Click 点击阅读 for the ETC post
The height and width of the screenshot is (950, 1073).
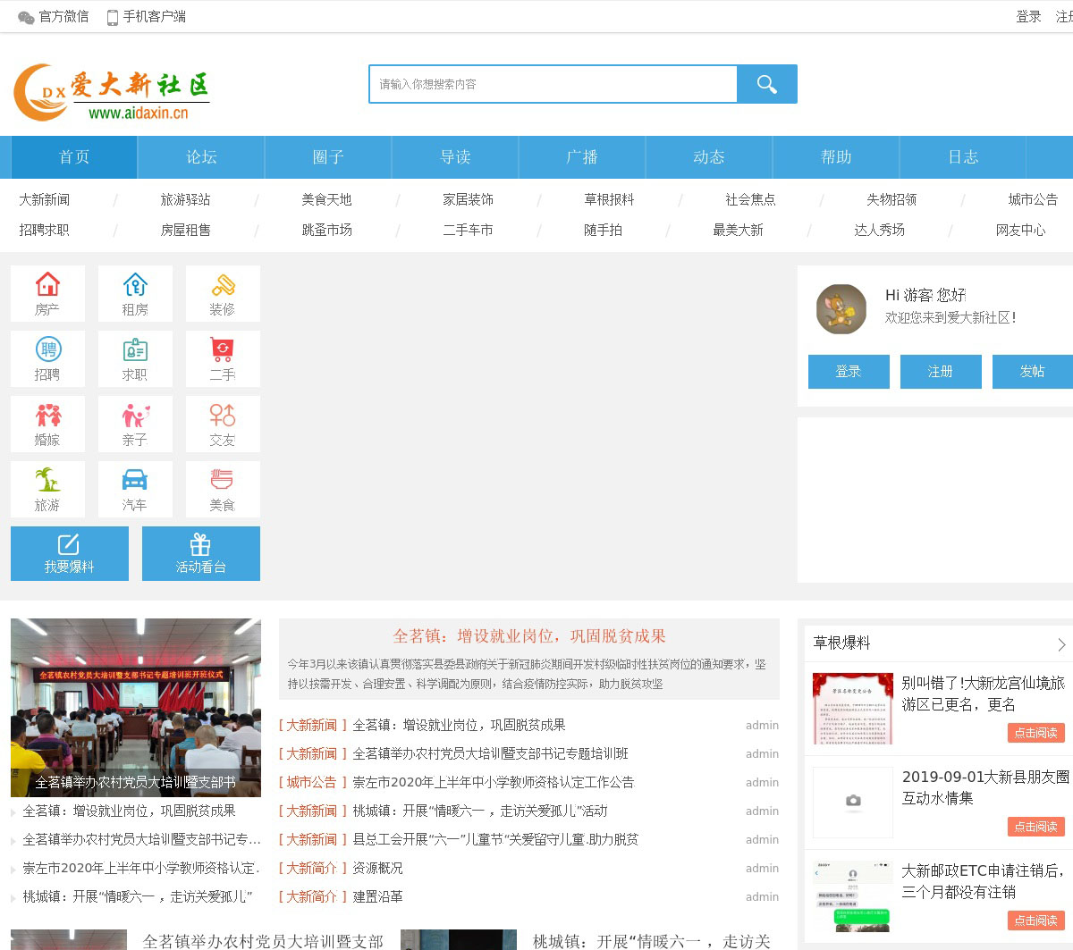(x=1035, y=920)
